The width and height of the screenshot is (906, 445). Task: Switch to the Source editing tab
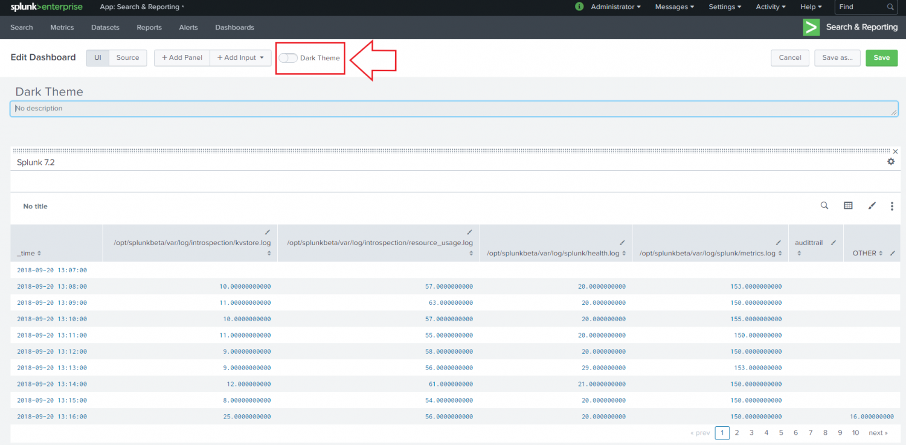click(127, 57)
